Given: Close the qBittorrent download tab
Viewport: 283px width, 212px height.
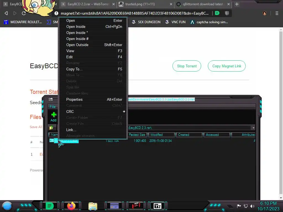Looking at the screenshot, I should (x=228, y=4).
